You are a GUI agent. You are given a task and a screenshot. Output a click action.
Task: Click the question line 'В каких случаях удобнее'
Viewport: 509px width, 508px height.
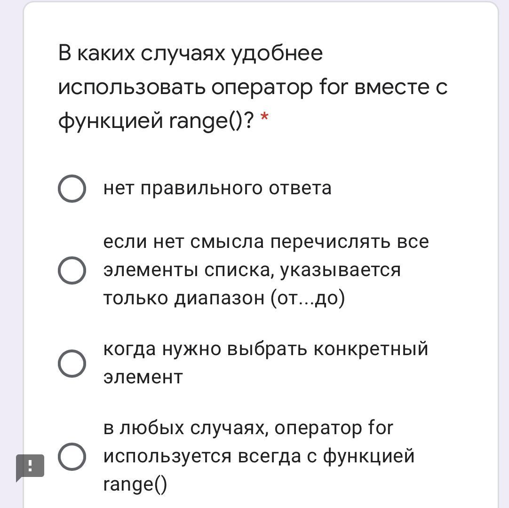(x=191, y=53)
